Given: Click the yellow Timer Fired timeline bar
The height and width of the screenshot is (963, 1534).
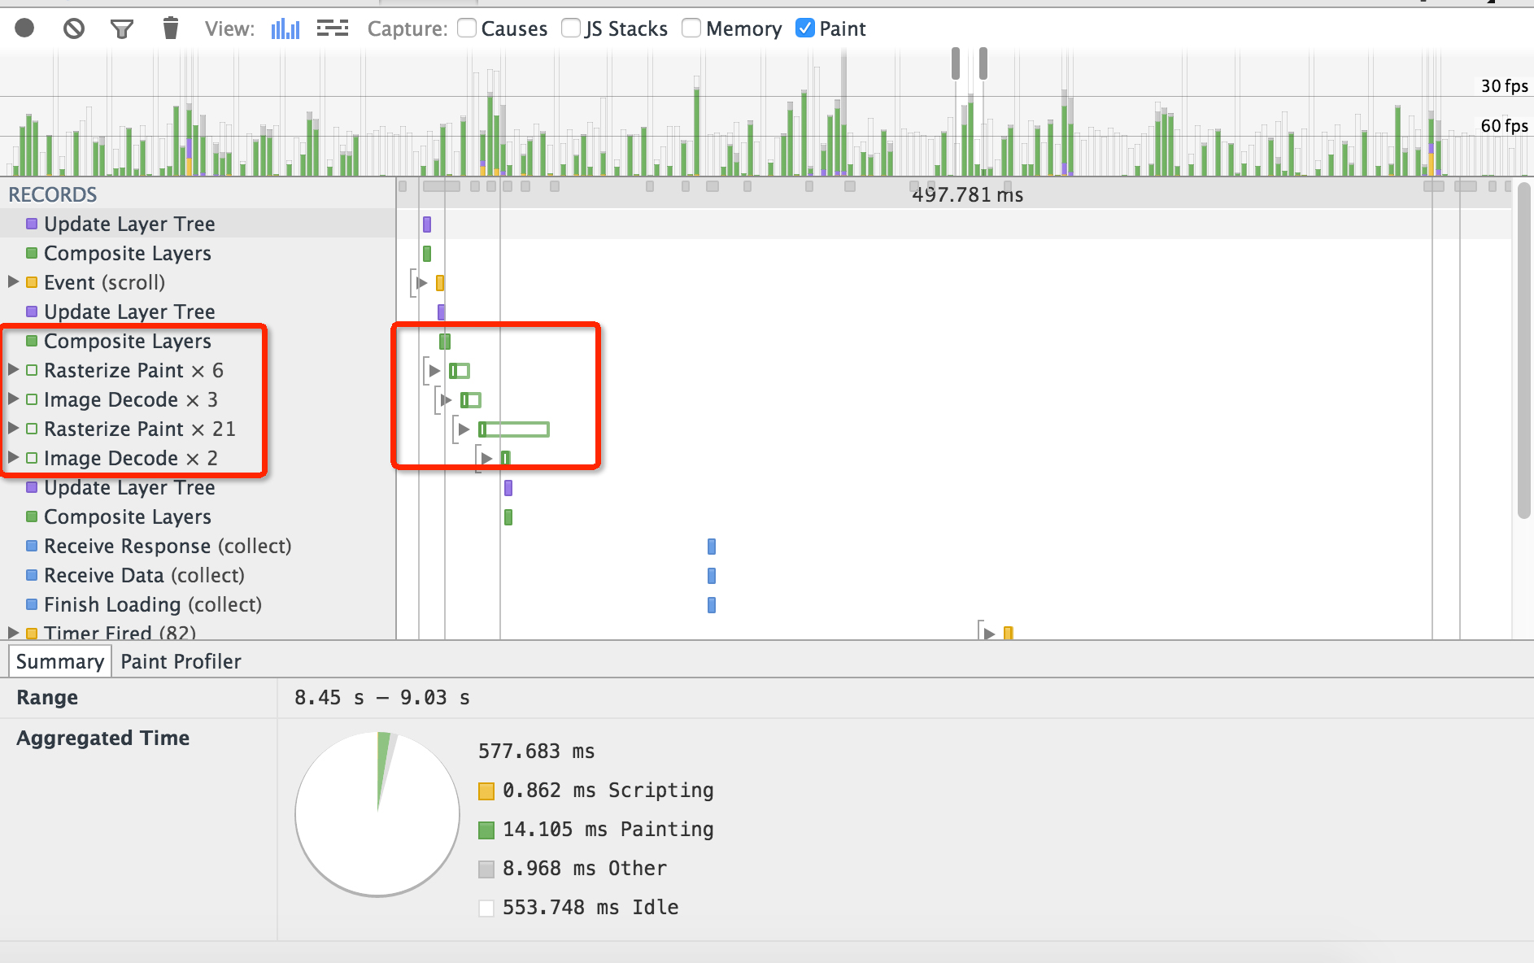Looking at the screenshot, I should [1009, 633].
